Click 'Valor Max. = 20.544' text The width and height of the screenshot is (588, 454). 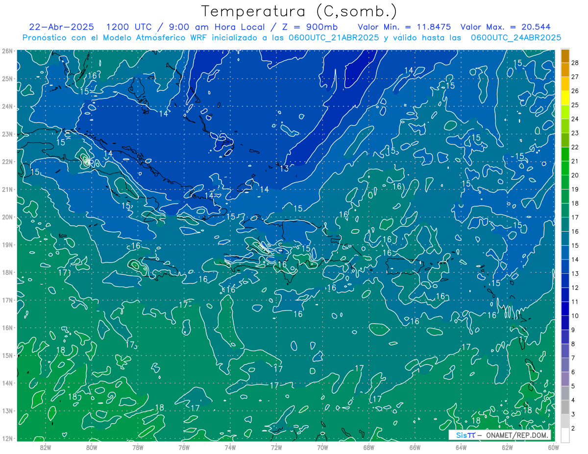506,27
